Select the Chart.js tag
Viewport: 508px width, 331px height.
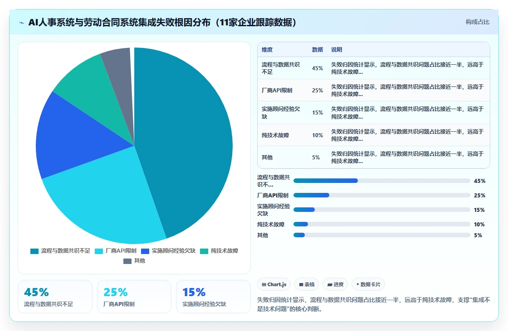pos(274,284)
